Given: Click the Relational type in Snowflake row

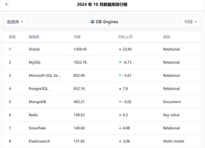Looking at the screenshot, I should point(172,128).
